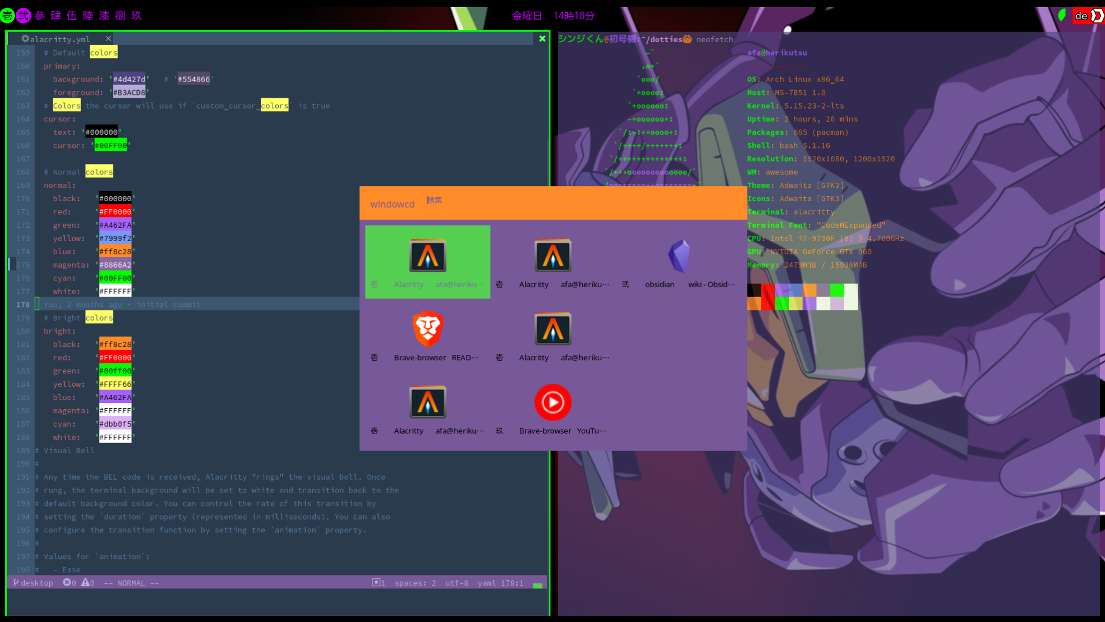
Task: Click the #7999f2 normal yellow value
Action: point(115,238)
